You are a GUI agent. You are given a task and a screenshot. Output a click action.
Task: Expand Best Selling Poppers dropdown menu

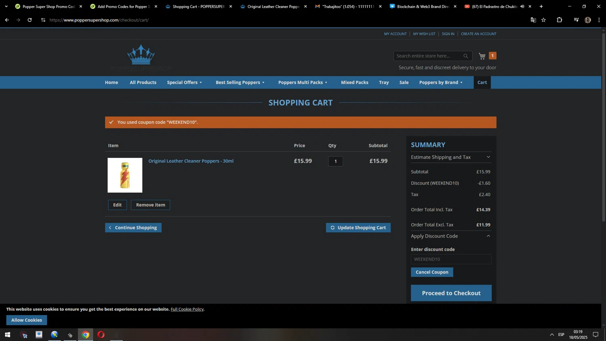pyautogui.click(x=240, y=82)
